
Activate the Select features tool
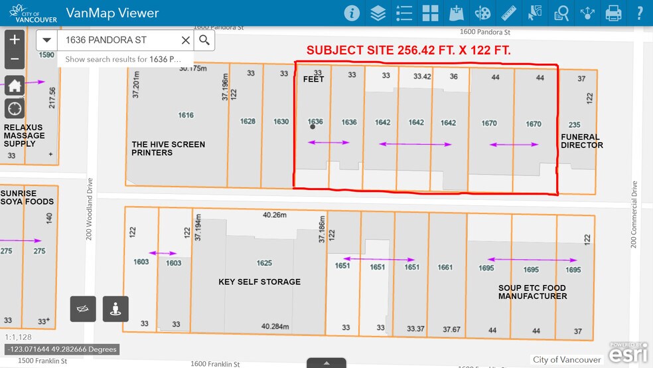tap(535, 13)
